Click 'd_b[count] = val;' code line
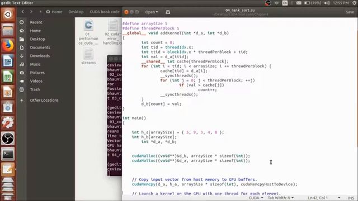The width and height of the screenshot is (358, 201). (161, 104)
